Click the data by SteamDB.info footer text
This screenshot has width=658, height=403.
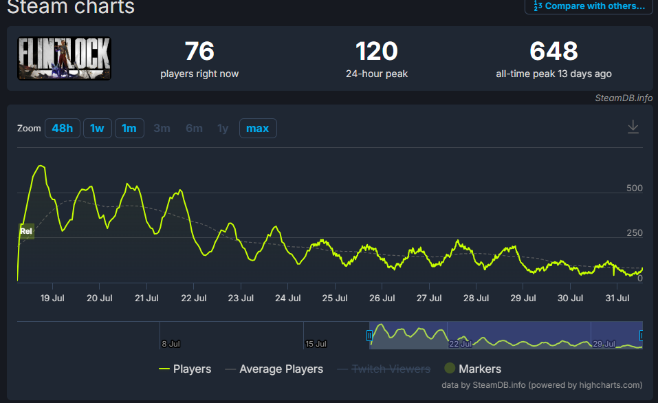click(542, 385)
